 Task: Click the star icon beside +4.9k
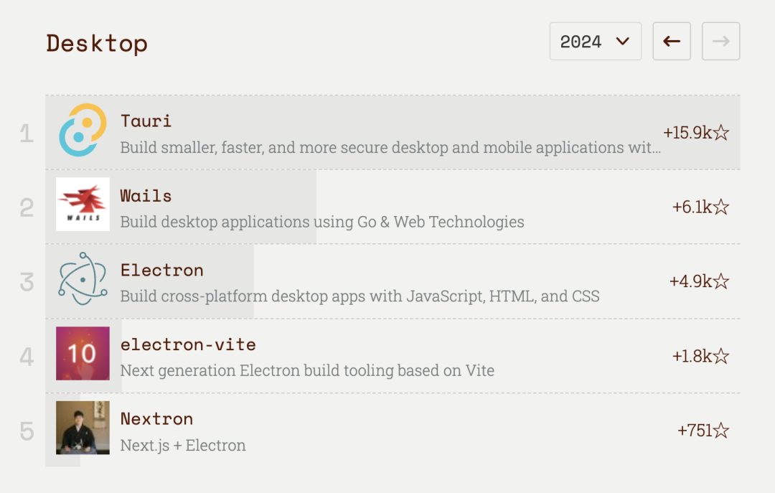click(x=721, y=281)
